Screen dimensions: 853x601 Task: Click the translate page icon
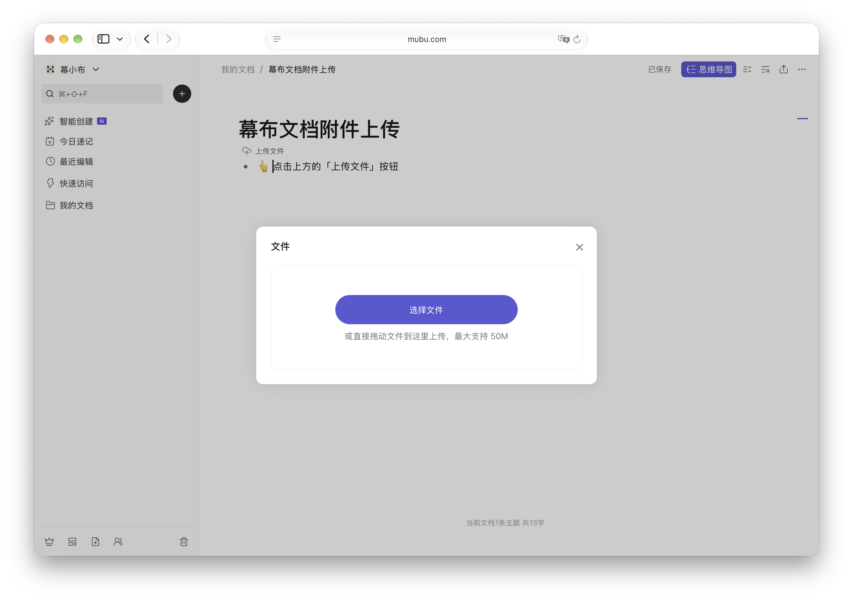[x=563, y=39]
